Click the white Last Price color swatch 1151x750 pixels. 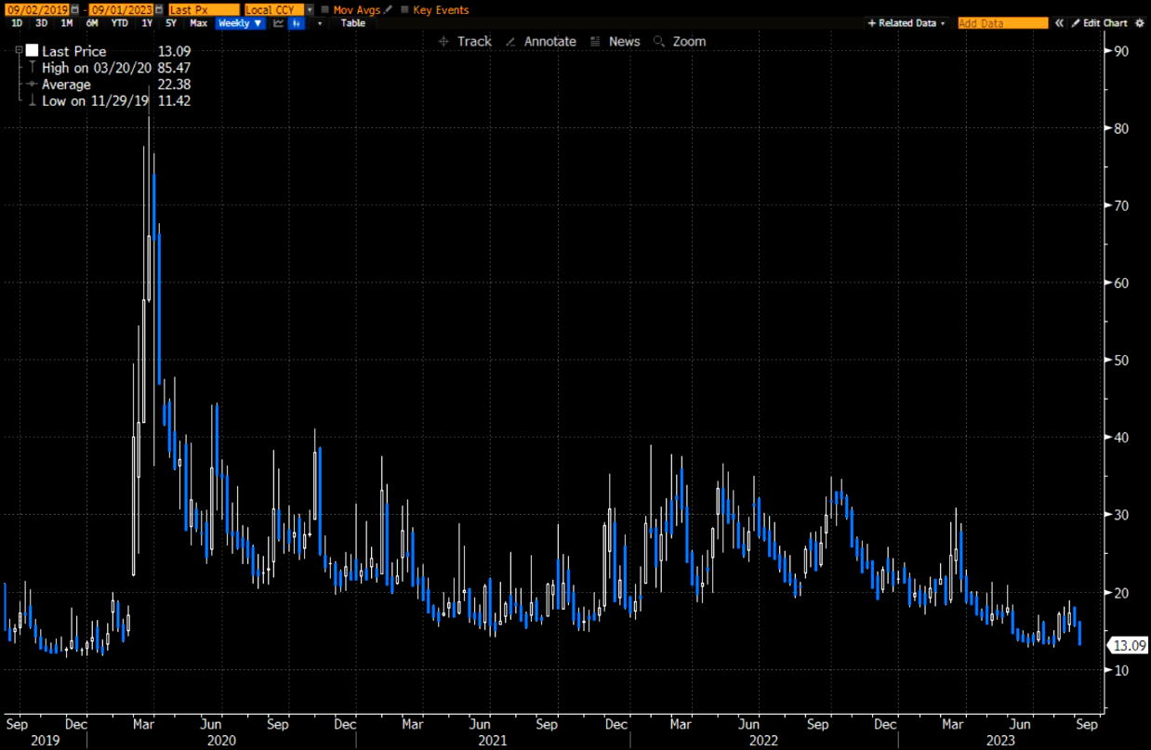33,51
